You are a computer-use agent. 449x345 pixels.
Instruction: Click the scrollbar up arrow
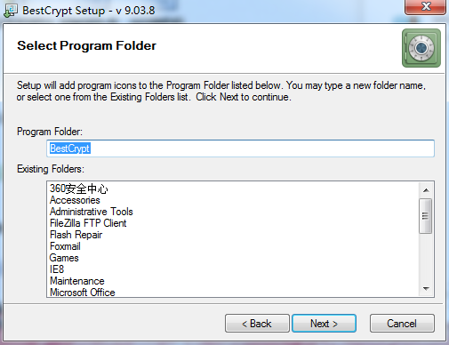pyautogui.click(x=426, y=190)
